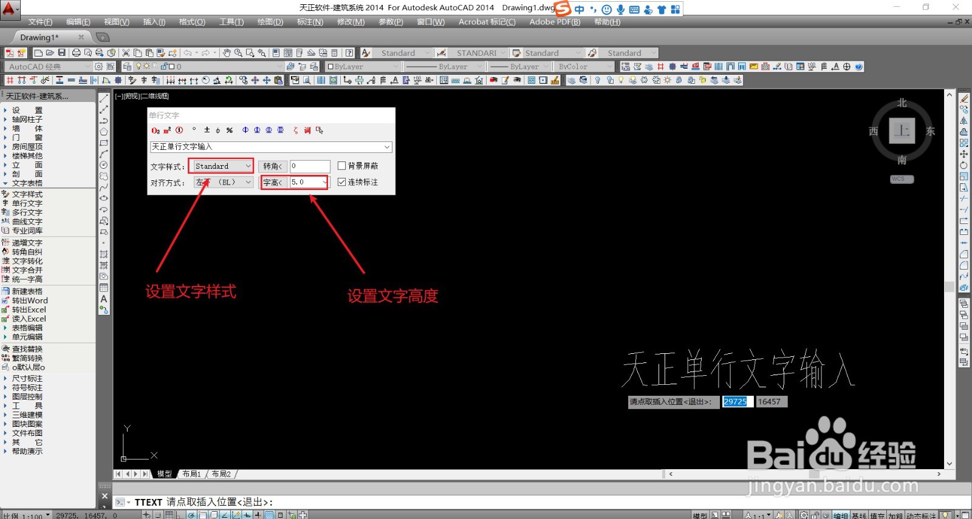Screen dimensions: 972x519
Task: Select the Multiline Text A tool
Action: [x=104, y=299]
